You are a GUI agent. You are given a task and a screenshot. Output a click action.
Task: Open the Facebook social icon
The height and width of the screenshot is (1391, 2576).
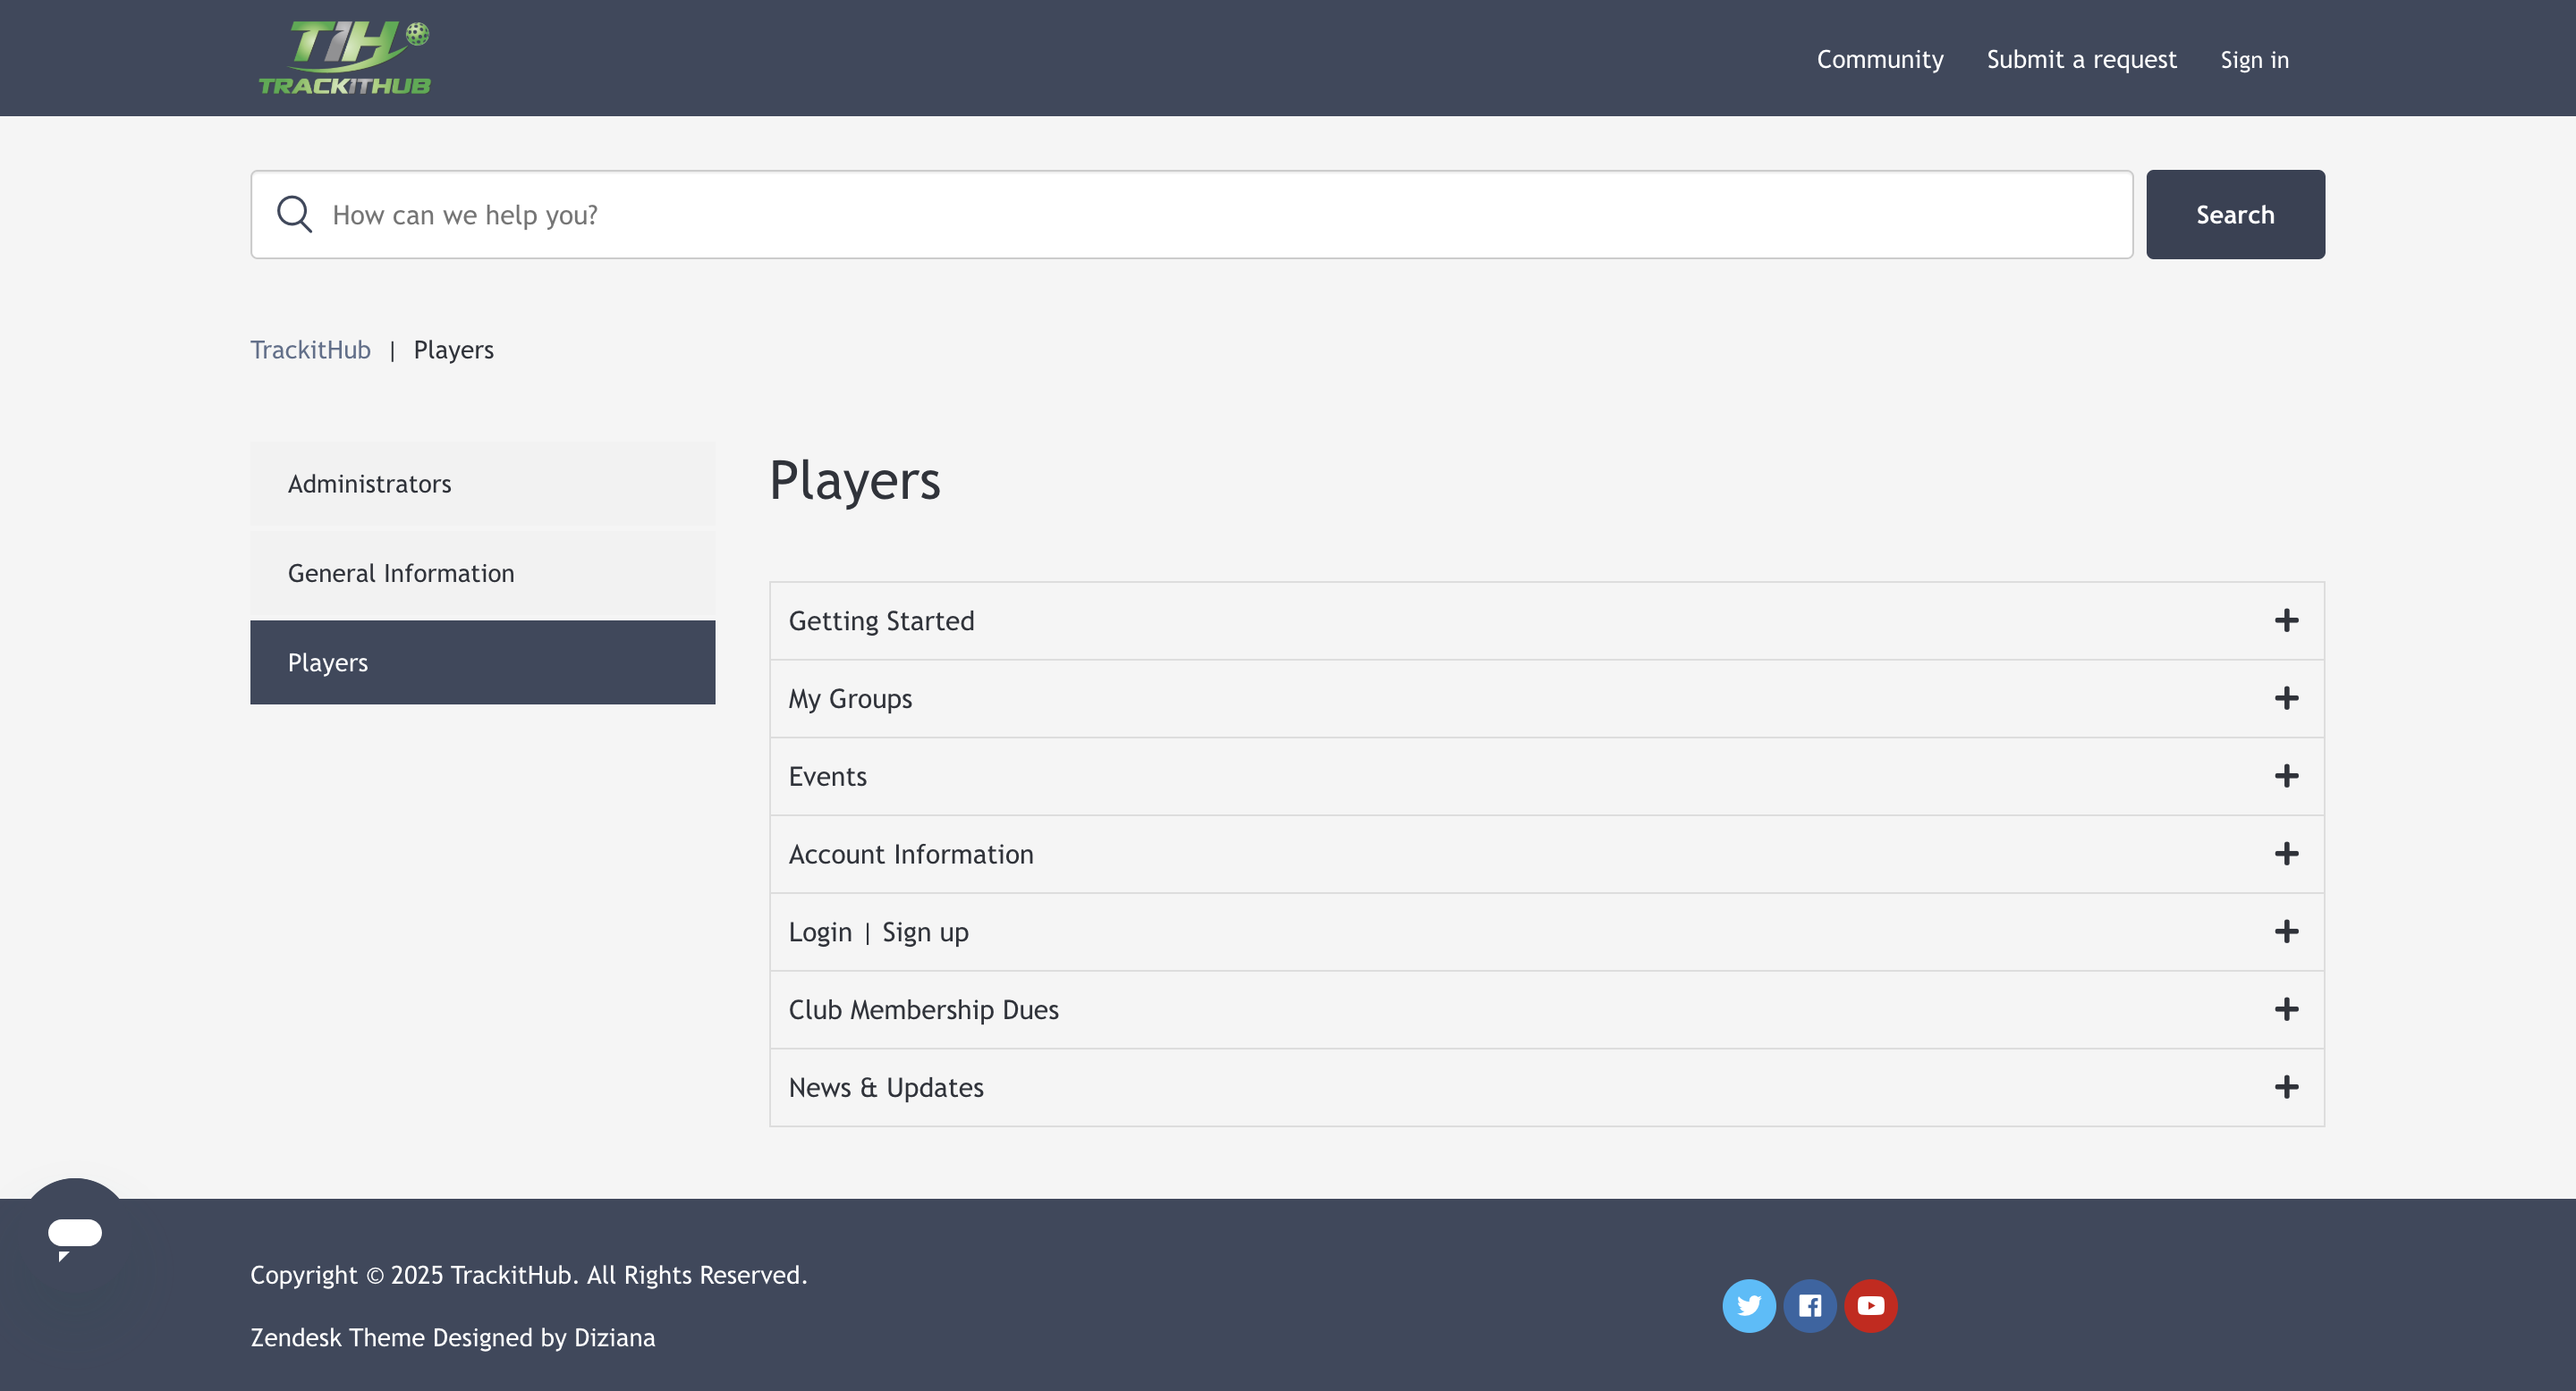tap(1810, 1305)
